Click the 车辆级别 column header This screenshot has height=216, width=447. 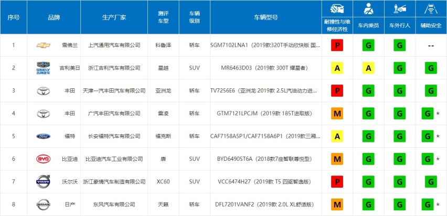(x=195, y=17)
